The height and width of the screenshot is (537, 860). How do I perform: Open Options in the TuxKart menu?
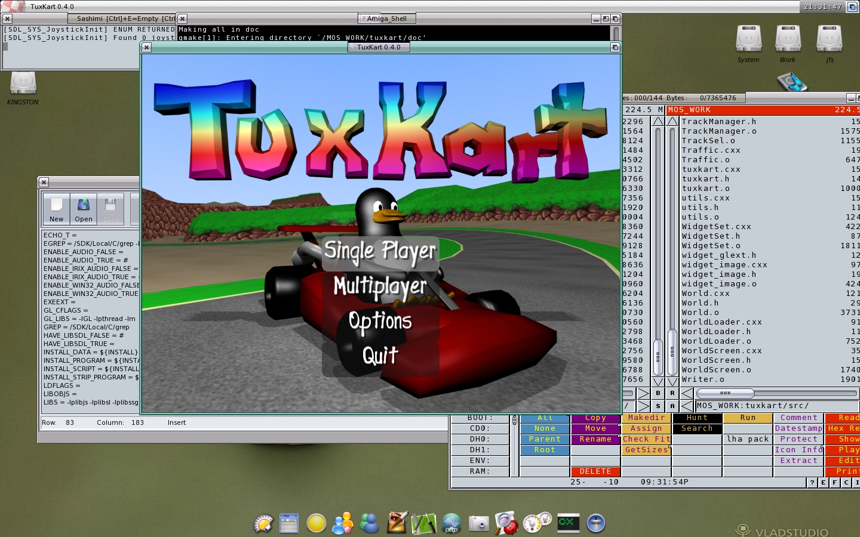[380, 322]
